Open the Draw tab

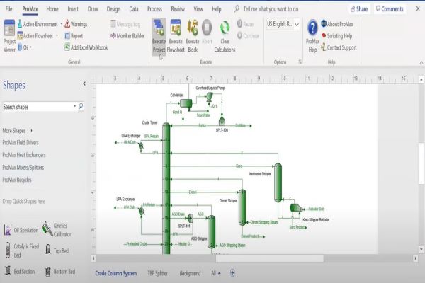[93, 9]
